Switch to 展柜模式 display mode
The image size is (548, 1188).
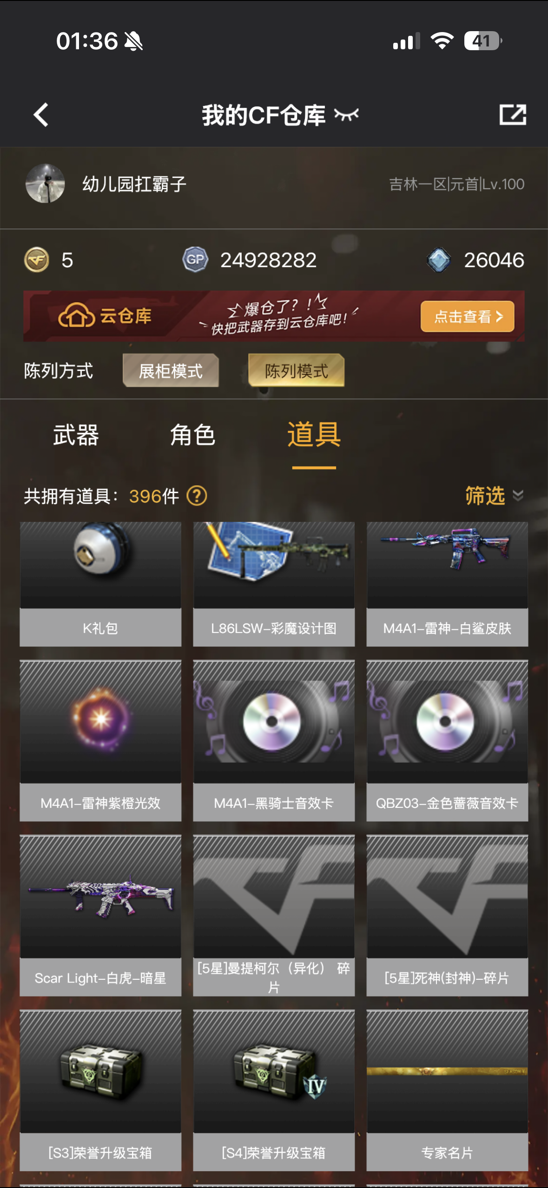click(x=171, y=370)
